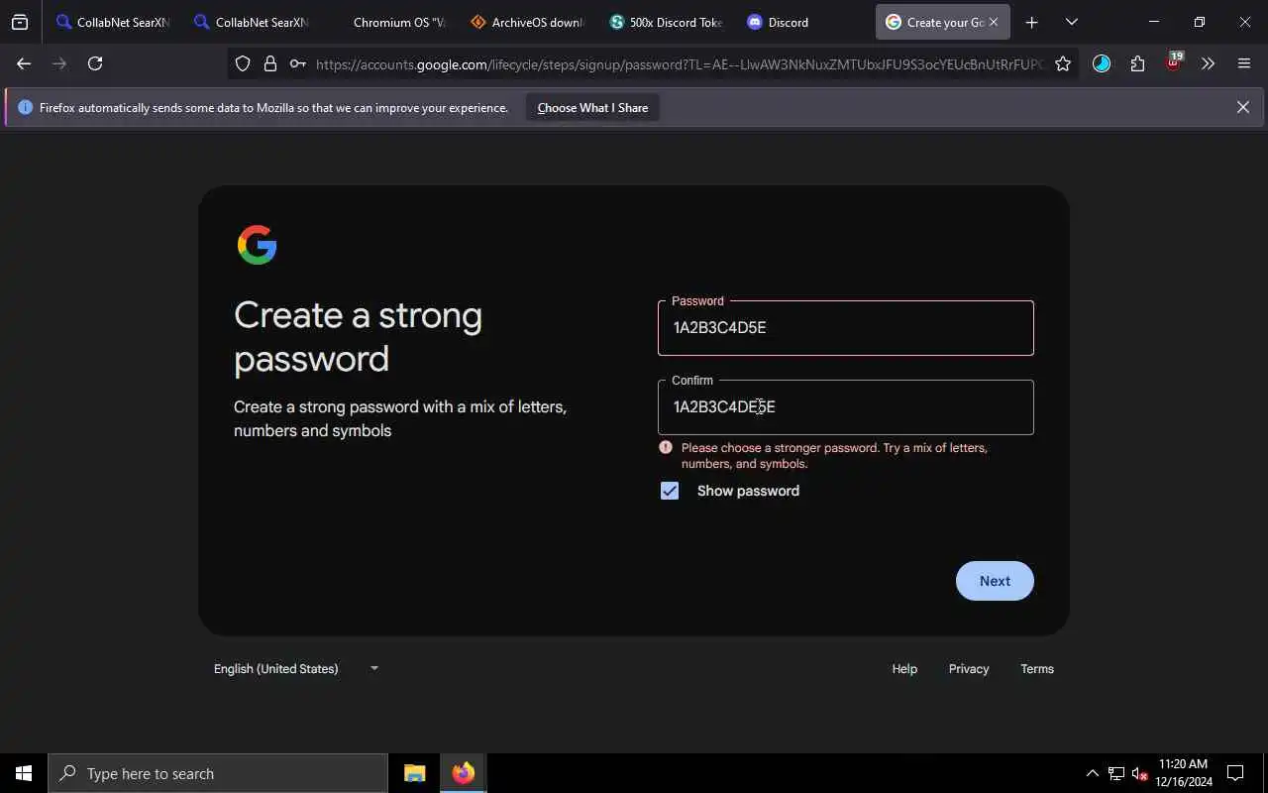Open saved password key icon in address bar
This screenshot has height=793, width=1268.
point(297,63)
